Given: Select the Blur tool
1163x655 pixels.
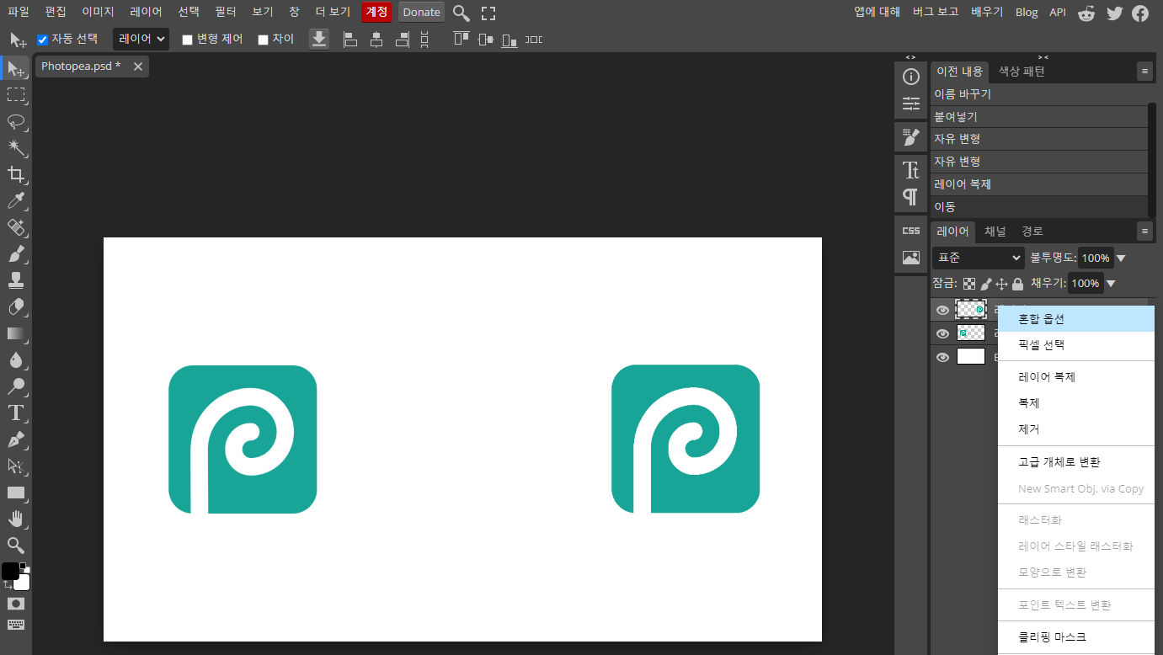Looking at the screenshot, I should [x=16, y=359].
